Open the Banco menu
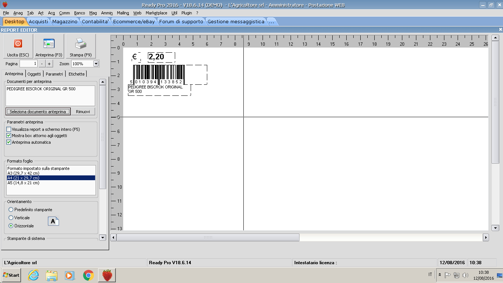 79,13
